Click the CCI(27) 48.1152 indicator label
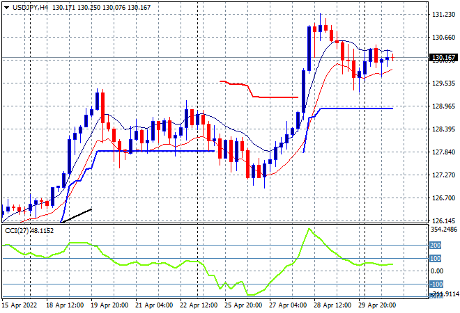Image resolution: width=460 pixels, height=313 pixels. pyautogui.click(x=29, y=231)
